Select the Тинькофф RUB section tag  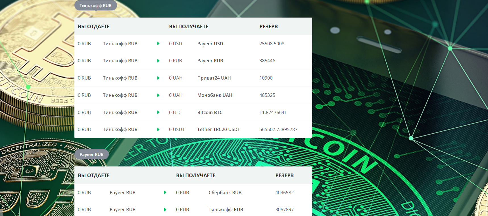[96, 6]
